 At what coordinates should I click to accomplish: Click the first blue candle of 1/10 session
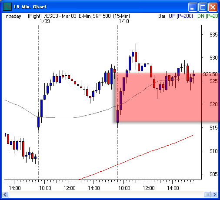click(117, 116)
